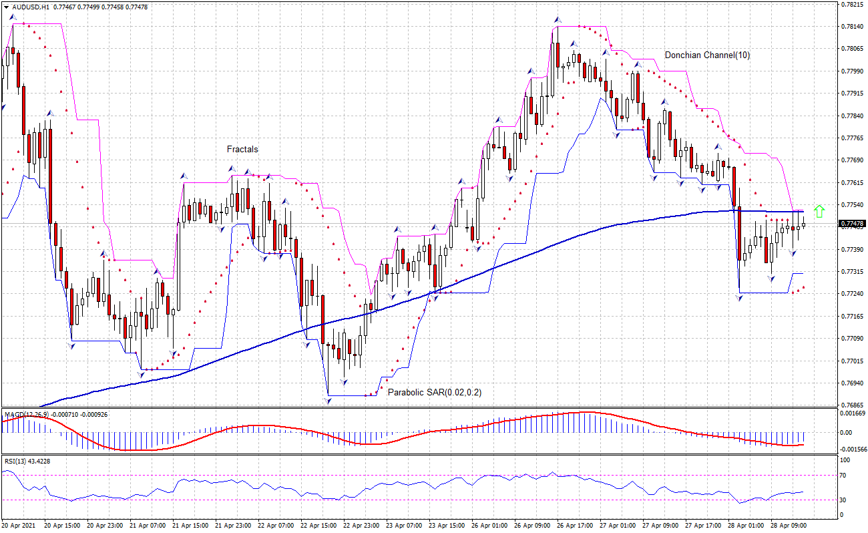This screenshot has height=533, width=868.
Task: Click the green up arrow signal marker
Action: point(819,211)
